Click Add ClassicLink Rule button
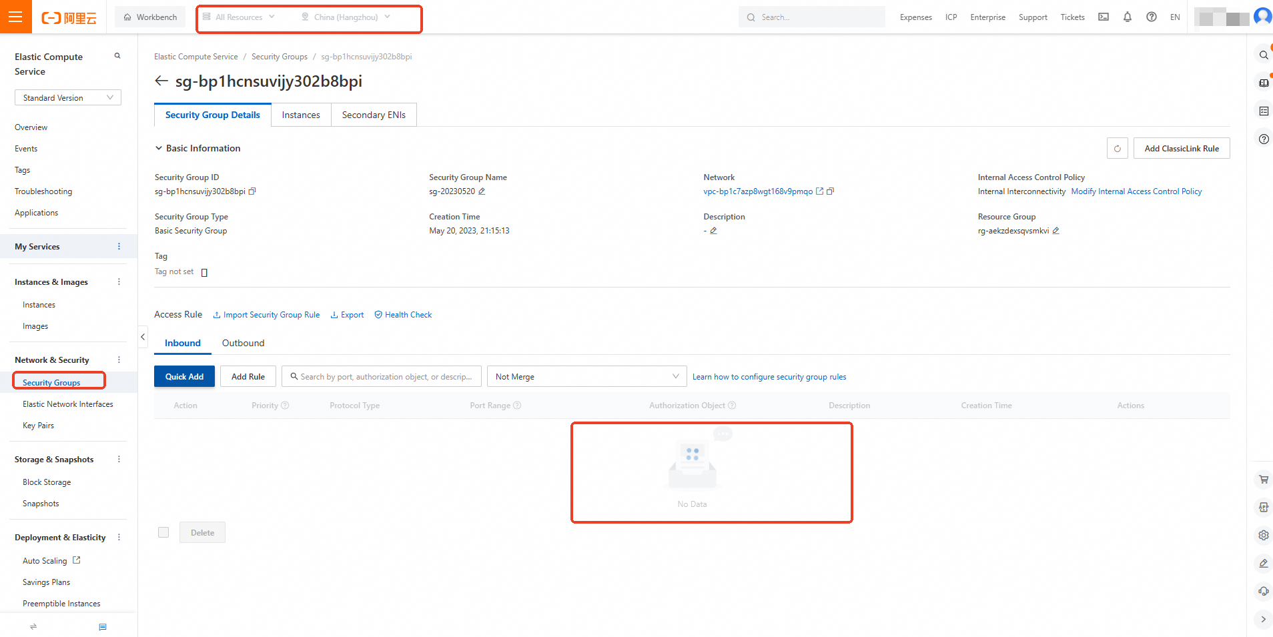Viewport: 1273px width, 637px height. pos(1182,148)
